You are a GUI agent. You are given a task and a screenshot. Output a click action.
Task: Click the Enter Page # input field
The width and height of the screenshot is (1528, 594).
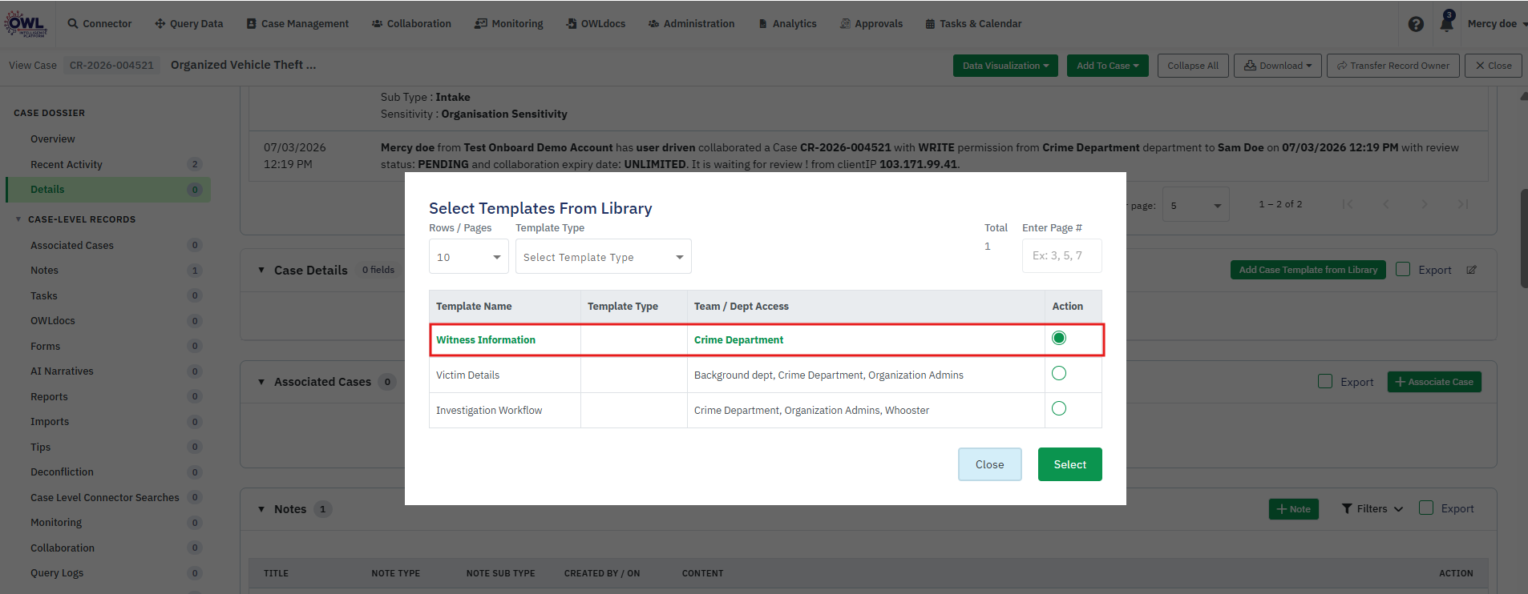tap(1061, 255)
